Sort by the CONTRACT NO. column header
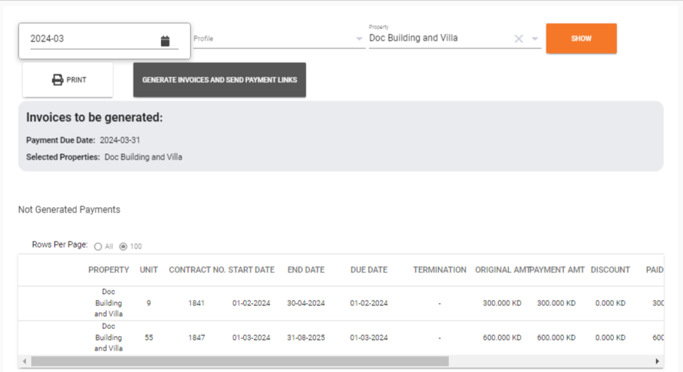Viewport: 683px width, 372px height. pyautogui.click(x=196, y=270)
